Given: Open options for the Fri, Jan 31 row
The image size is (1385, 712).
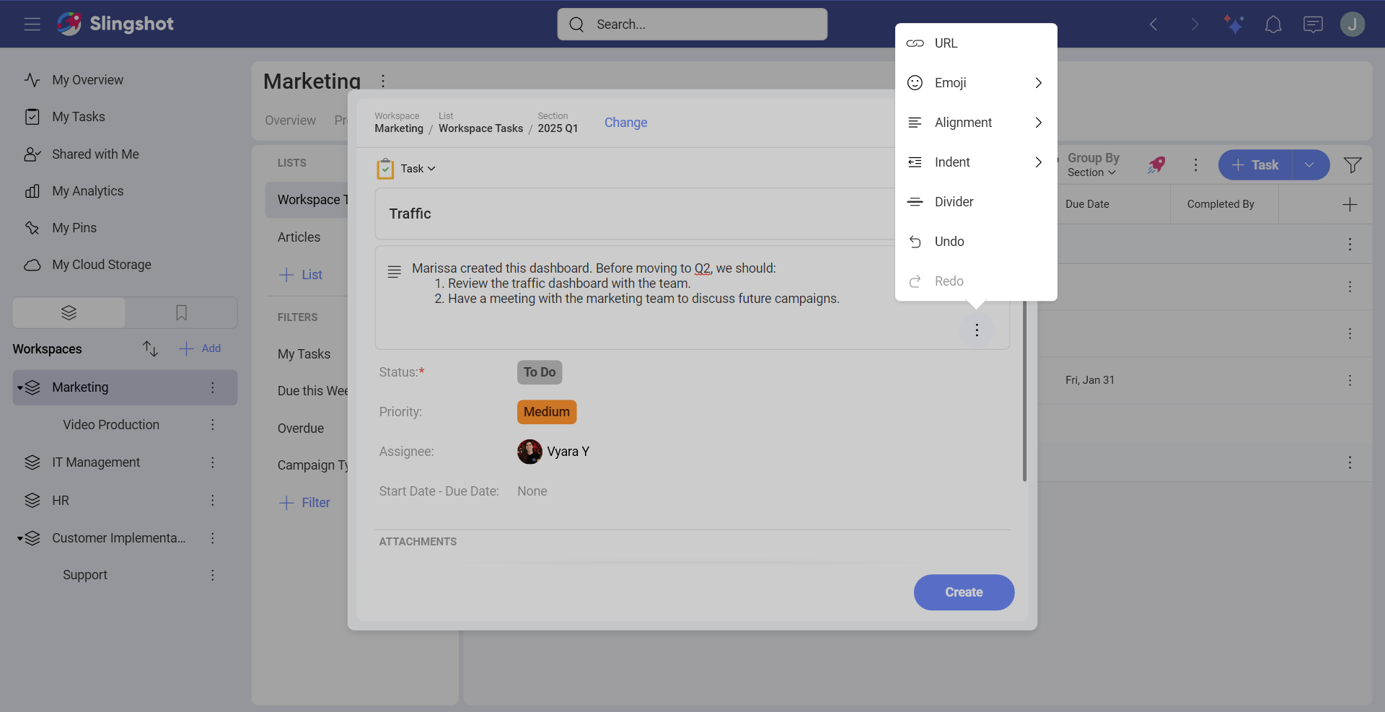Looking at the screenshot, I should pyautogui.click(x=1350, y=380).
